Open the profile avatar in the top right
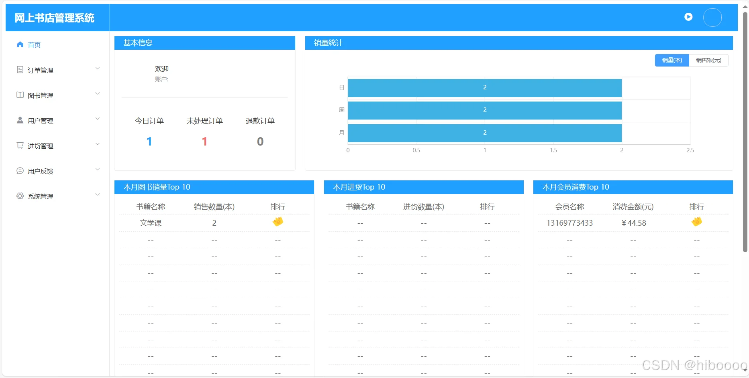Screen dimensions: 749x378 pos(712,17)
